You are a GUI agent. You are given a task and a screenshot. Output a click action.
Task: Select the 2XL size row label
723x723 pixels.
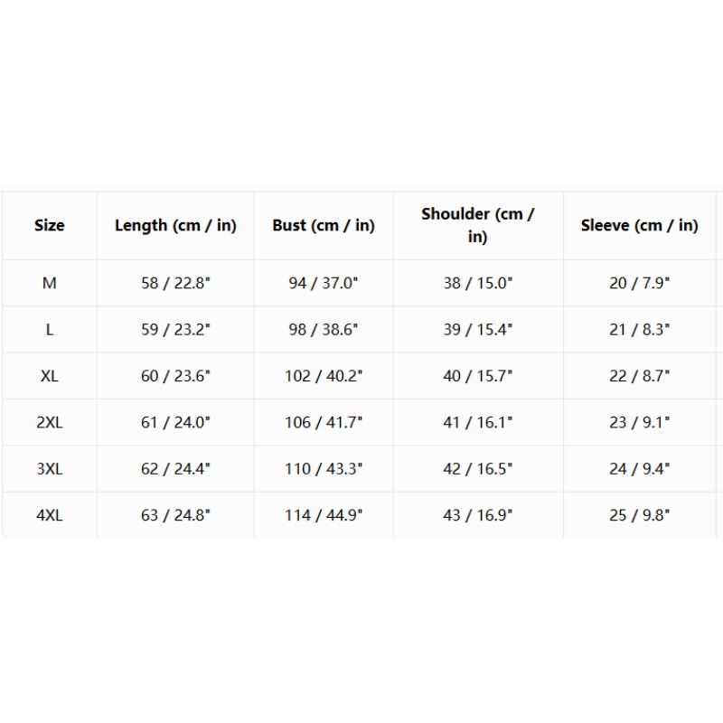(50, 422)
